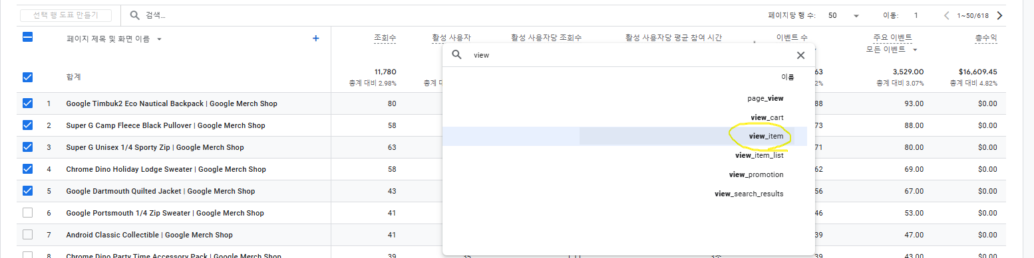Click the $16,609.45 total revenue value
This screenshot has height=258, width=1034.
(x=978, y=72)
